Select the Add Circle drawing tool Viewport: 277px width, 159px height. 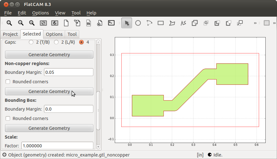click(x=138, y=23)
